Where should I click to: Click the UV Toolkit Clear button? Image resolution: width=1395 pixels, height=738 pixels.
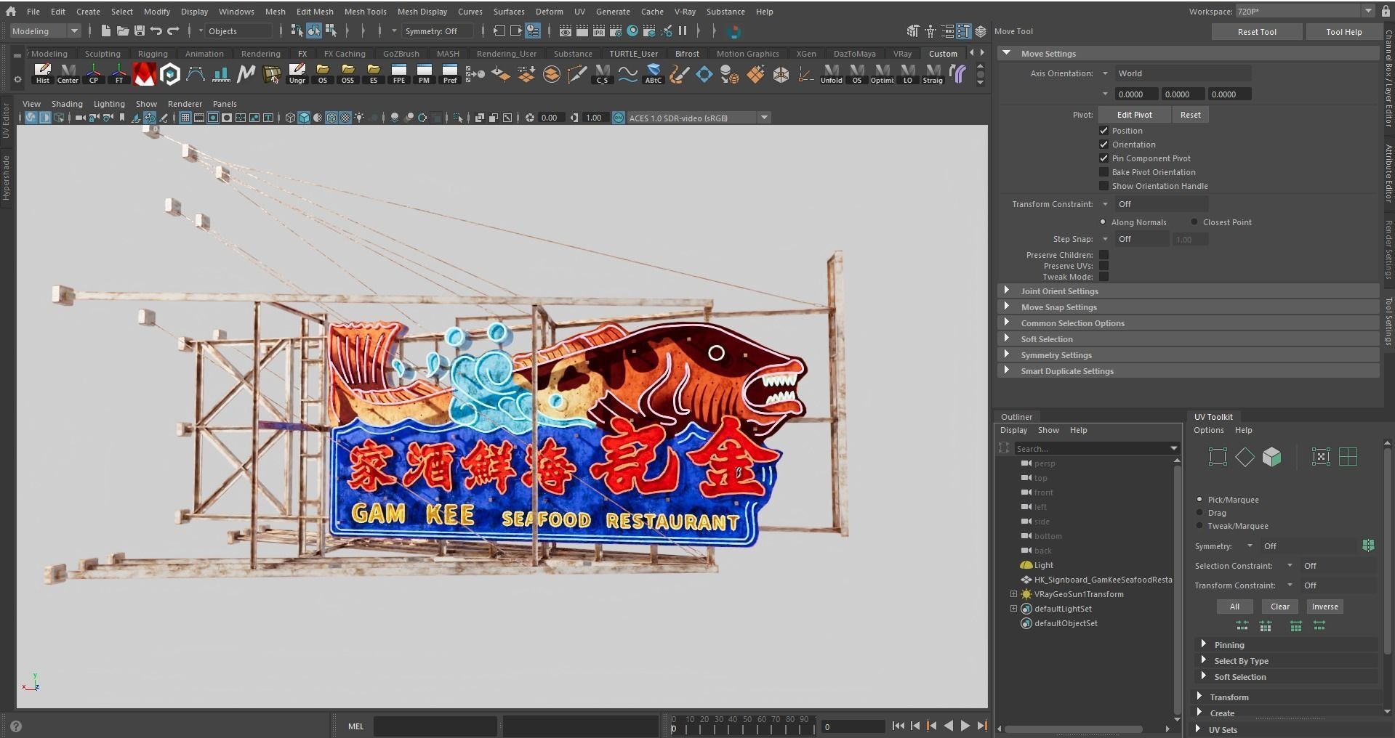1279,607
